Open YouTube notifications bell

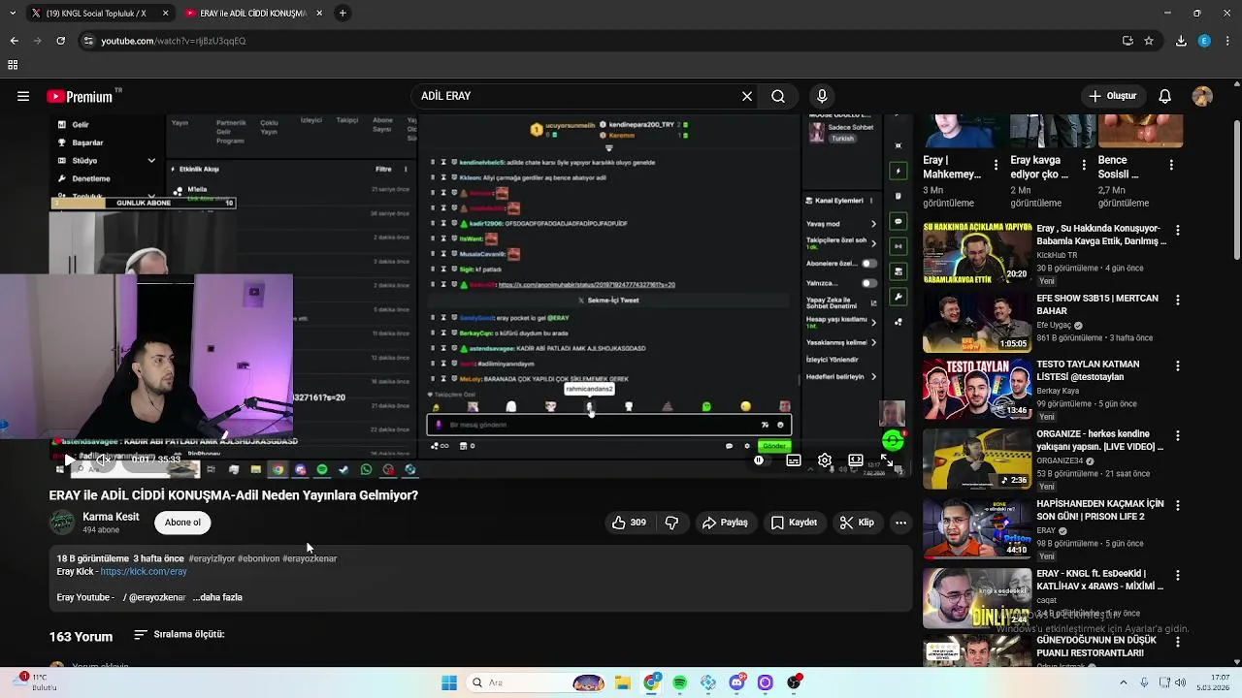click(1165, 96)
